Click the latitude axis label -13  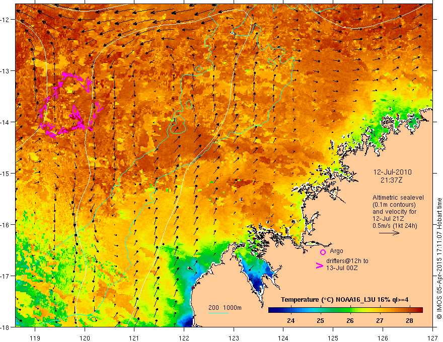tap(6, 71)
